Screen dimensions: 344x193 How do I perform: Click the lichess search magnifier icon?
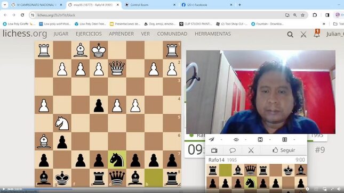pyautogui.click(x=290, y=35)
